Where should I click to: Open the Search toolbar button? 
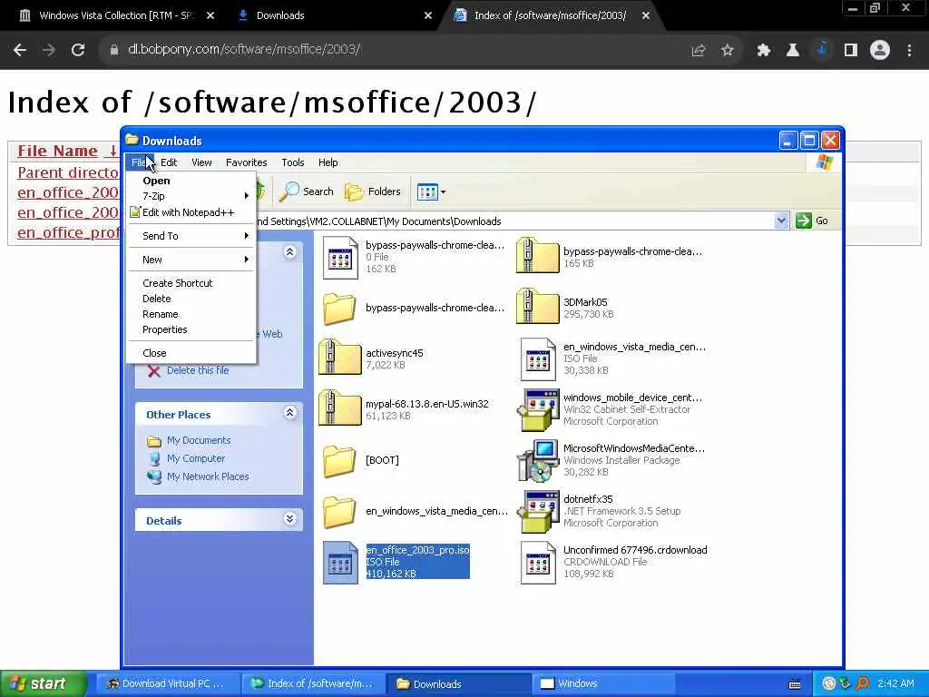pos(307,191)
